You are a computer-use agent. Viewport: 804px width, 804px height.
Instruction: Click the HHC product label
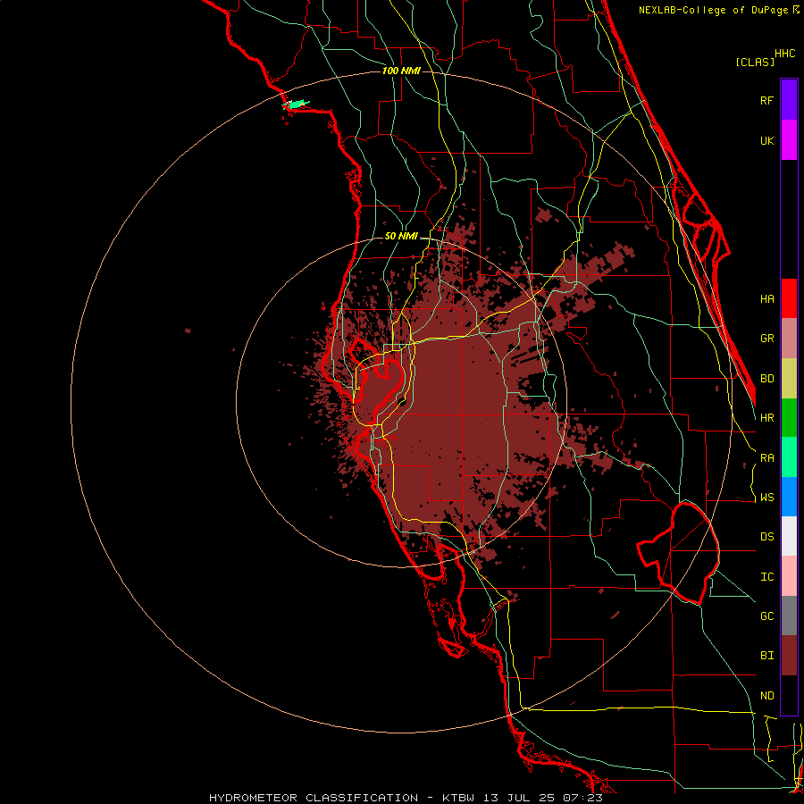click(784, 54)
